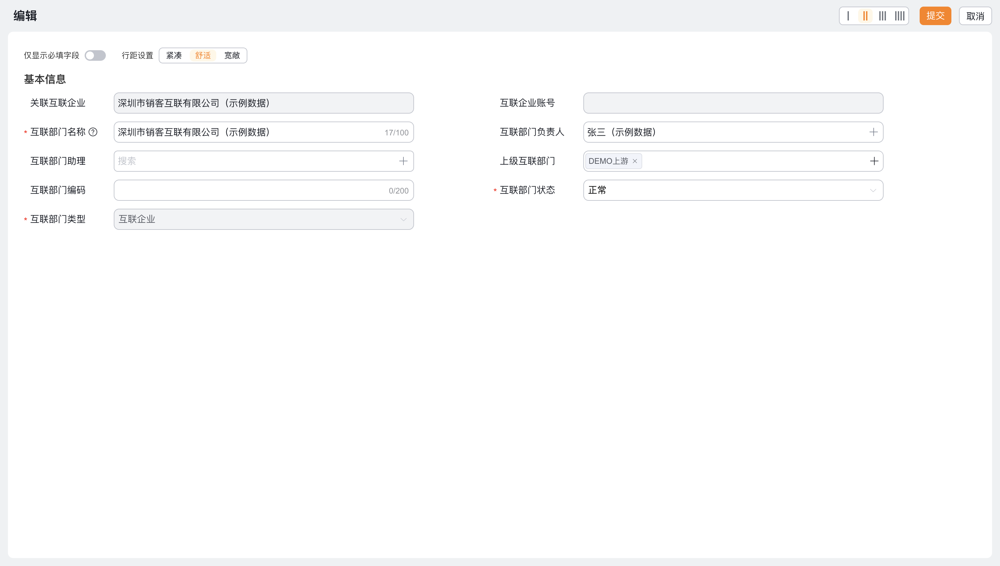Add person via plus in 互联部门助理

click(403, 161)
